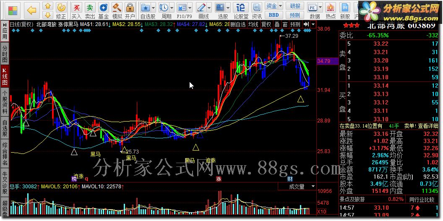Click the 卖盘 5 price 33.22
The height and width of the screenshot is (221, 443).
coord(381,44)
